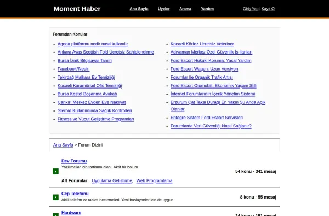Open the Hardware forum

71,213
